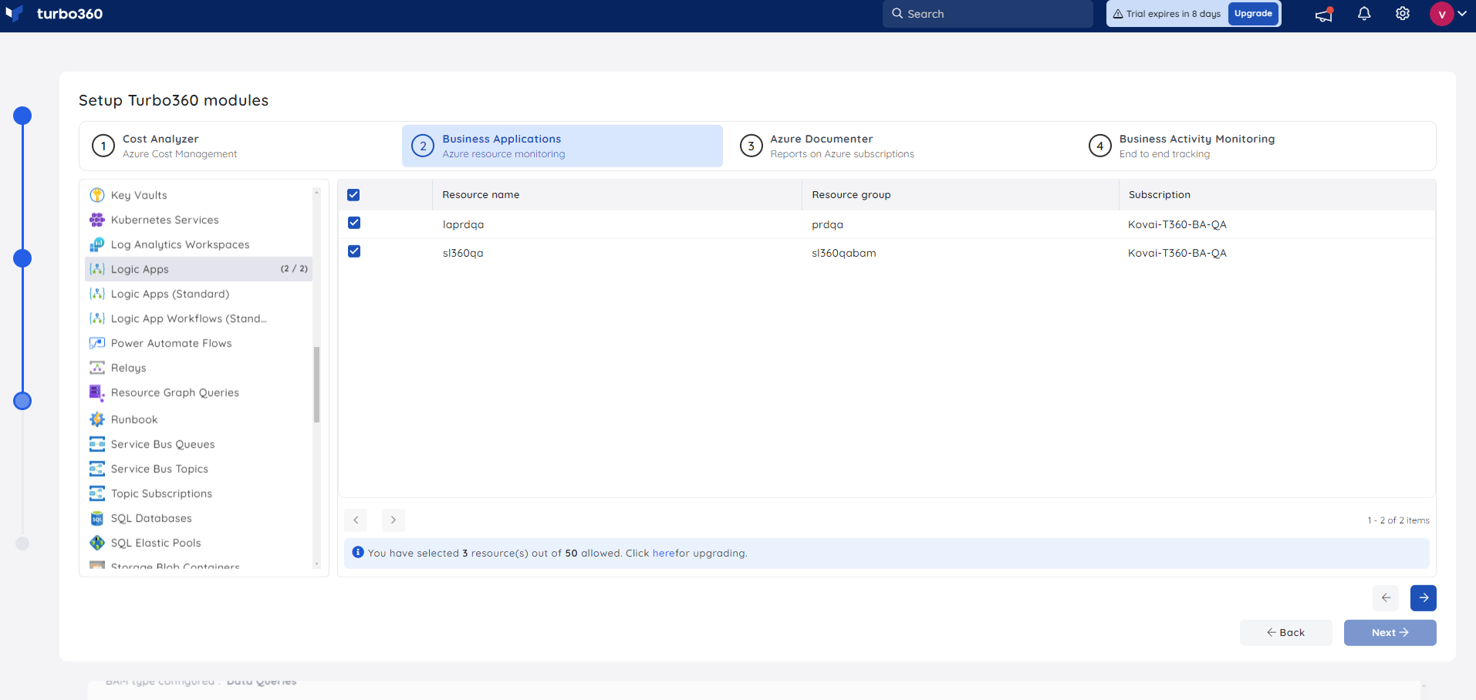The width and height of the screenshot is (1476, 700).
Task: Click the Upgrade button
Action: tap(1253, 14)
